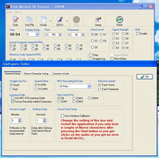
Task: Open the Display Delay combo box
Action: pyautogui.click(x=33, y=34)
